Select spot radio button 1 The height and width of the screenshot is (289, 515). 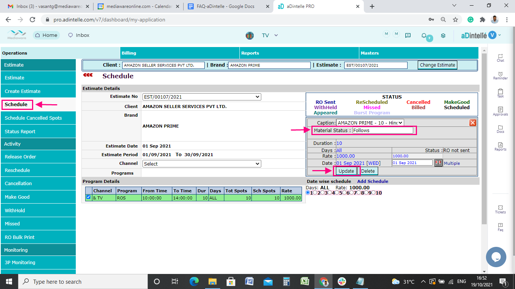pyautogui.click(x=308, y=193)
